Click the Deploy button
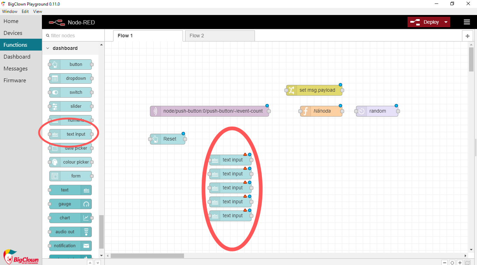 pos(425,22)
